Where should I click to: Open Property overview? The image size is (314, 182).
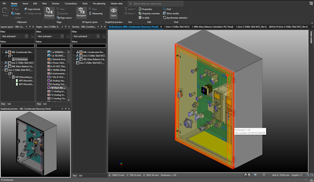click(149, 13)
